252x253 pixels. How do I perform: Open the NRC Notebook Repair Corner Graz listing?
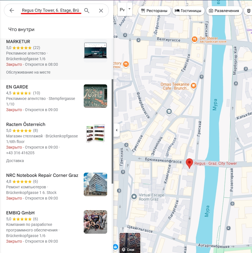pyautogui.click(x=42, y=175)
